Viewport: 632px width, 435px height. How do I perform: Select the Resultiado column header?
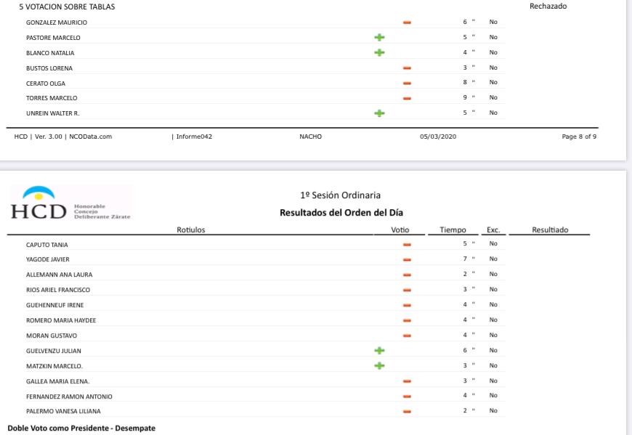[x=550, y=230]
